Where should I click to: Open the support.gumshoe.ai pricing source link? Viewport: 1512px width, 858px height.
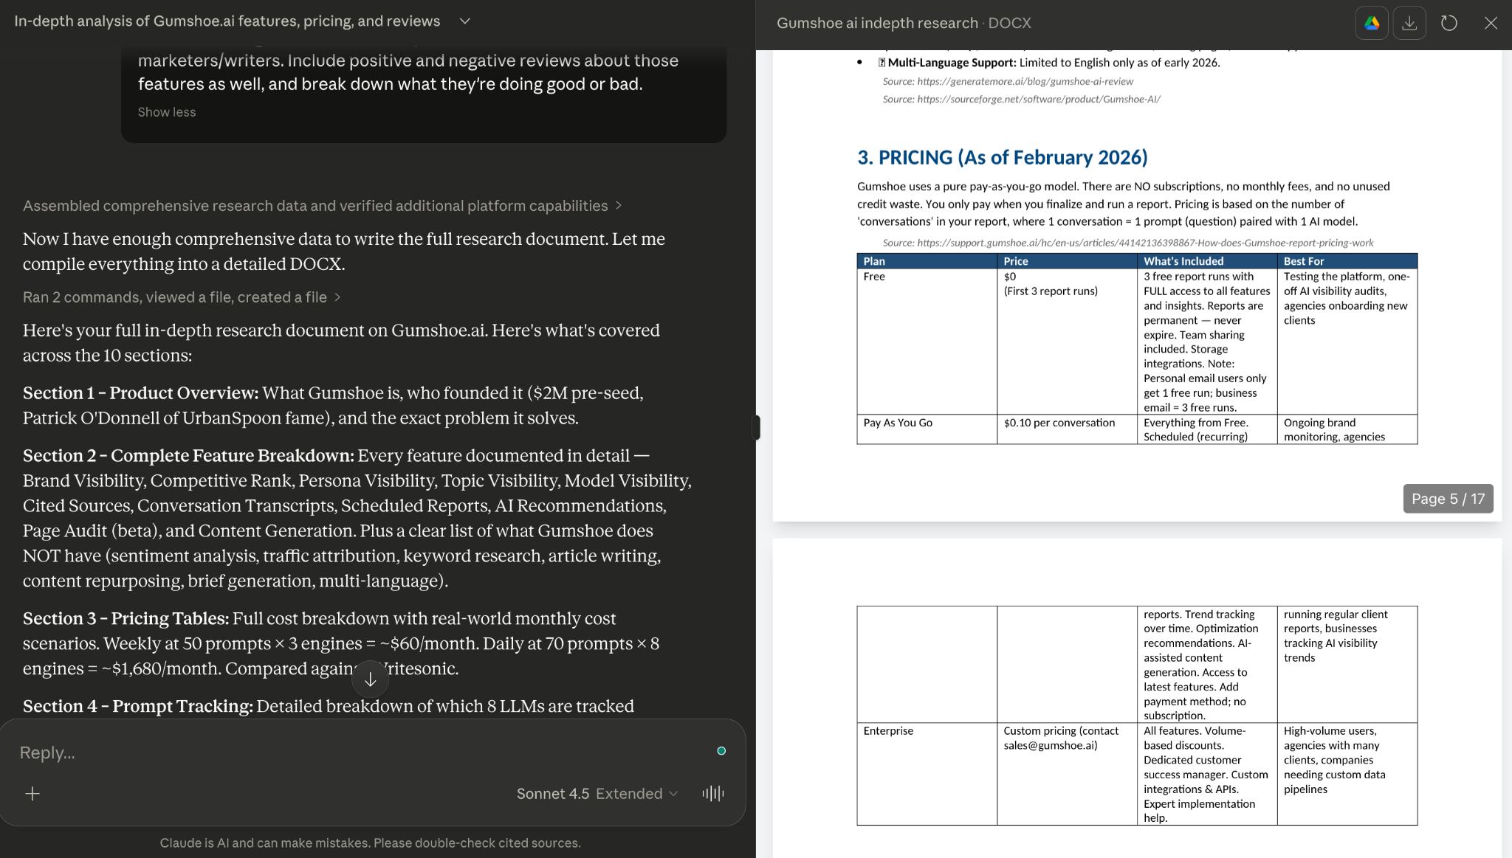(1144, 243)
